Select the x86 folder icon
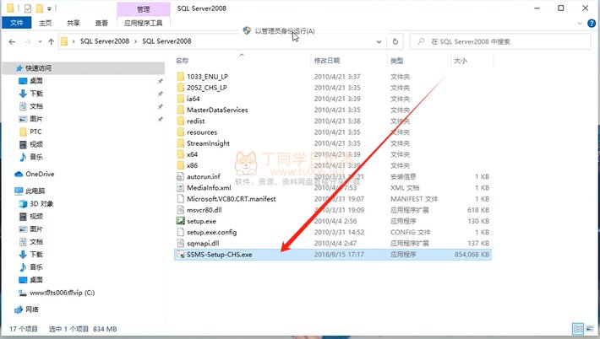Image resolution: width=600 pixels, height=339 pixels. pos(181,165)
